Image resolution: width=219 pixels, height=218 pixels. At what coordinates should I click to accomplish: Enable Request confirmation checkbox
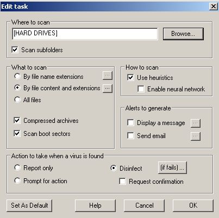pos(123,181)
